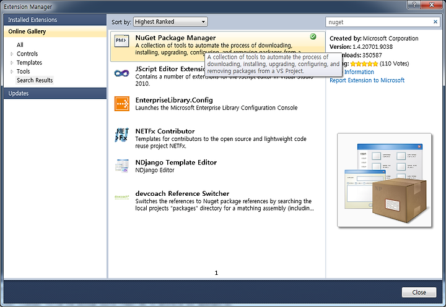The image size is (446, 307).
Task: Click the "NDjango Editor" description text
Action: coord(155,170)
